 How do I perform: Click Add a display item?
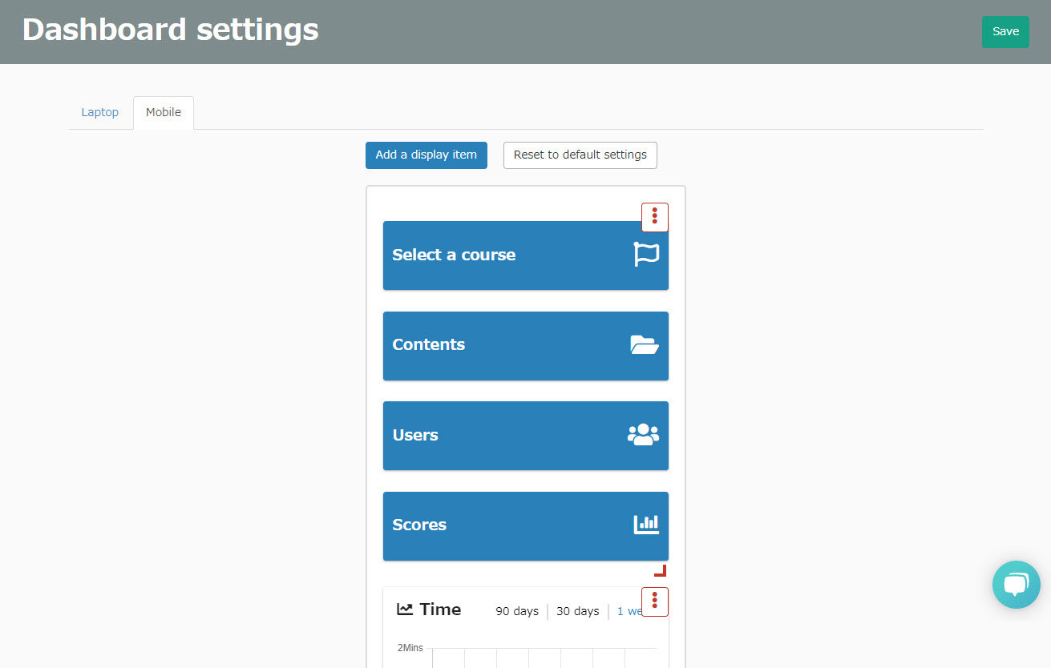[426, 155]
